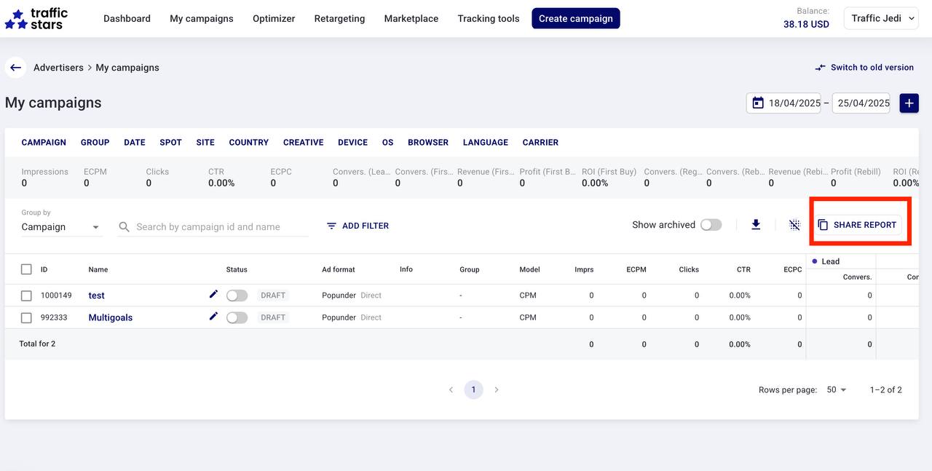Toggle the Show archived switch
932x471 pixels.
(711, 225)
